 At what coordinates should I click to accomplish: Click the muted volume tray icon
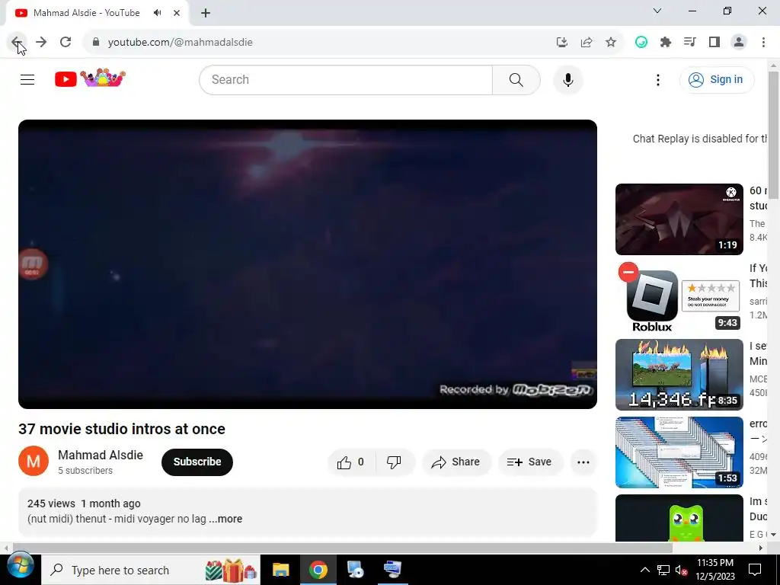click(x=681, y=570)
